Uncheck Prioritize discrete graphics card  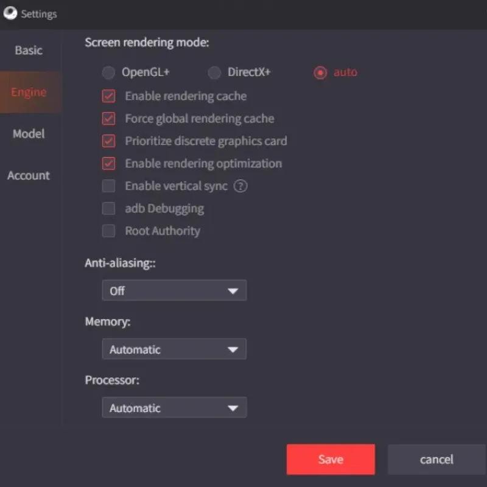[108, 141]
